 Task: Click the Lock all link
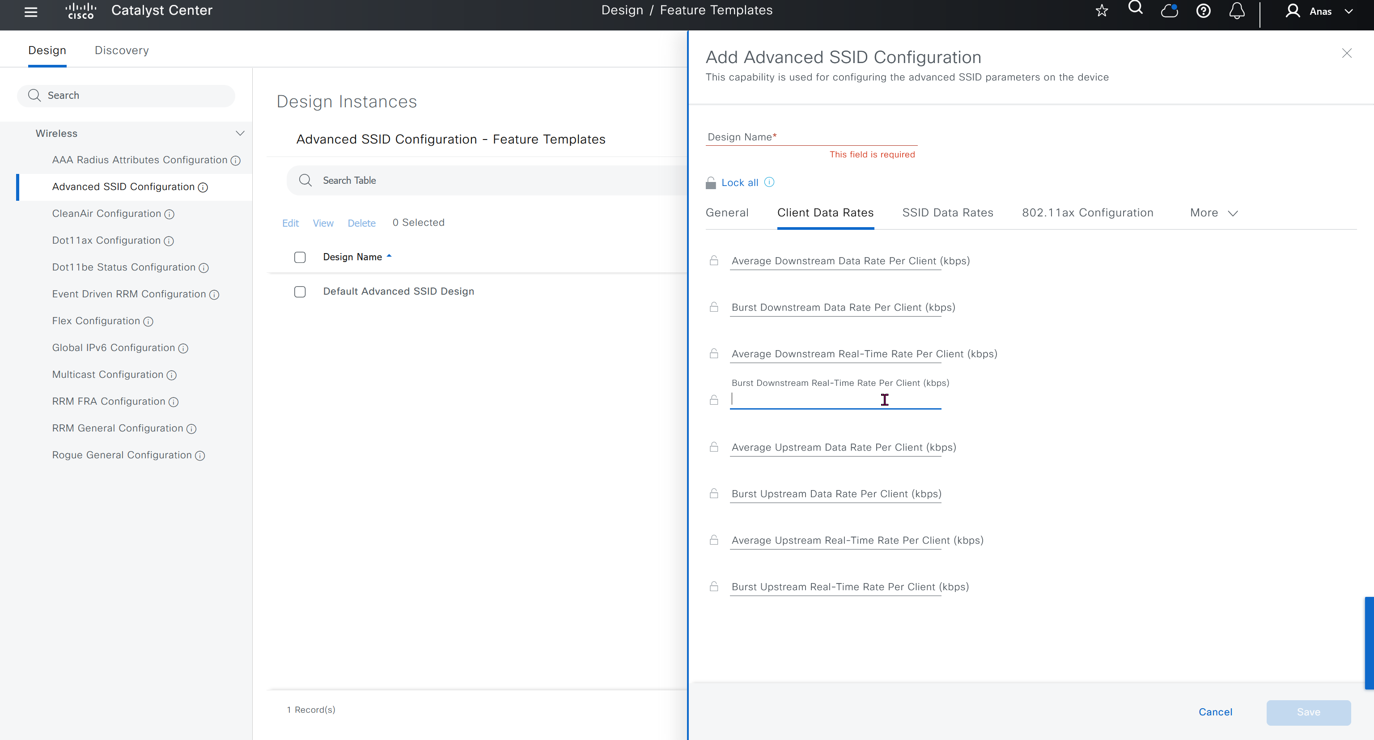(x=739, y=183)
